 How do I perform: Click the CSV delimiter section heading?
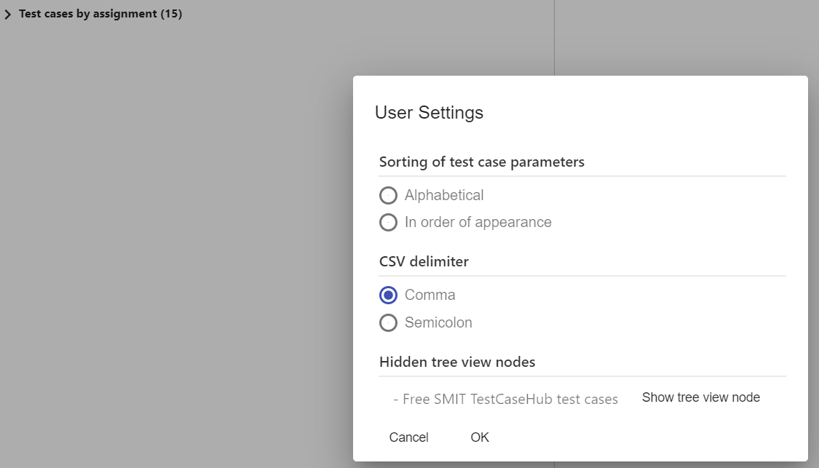click(x=424, y=261)
